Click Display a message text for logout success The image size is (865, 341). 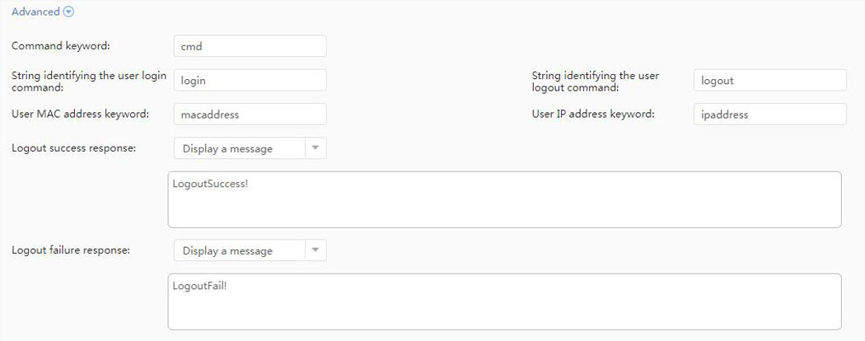coord(227,149)
